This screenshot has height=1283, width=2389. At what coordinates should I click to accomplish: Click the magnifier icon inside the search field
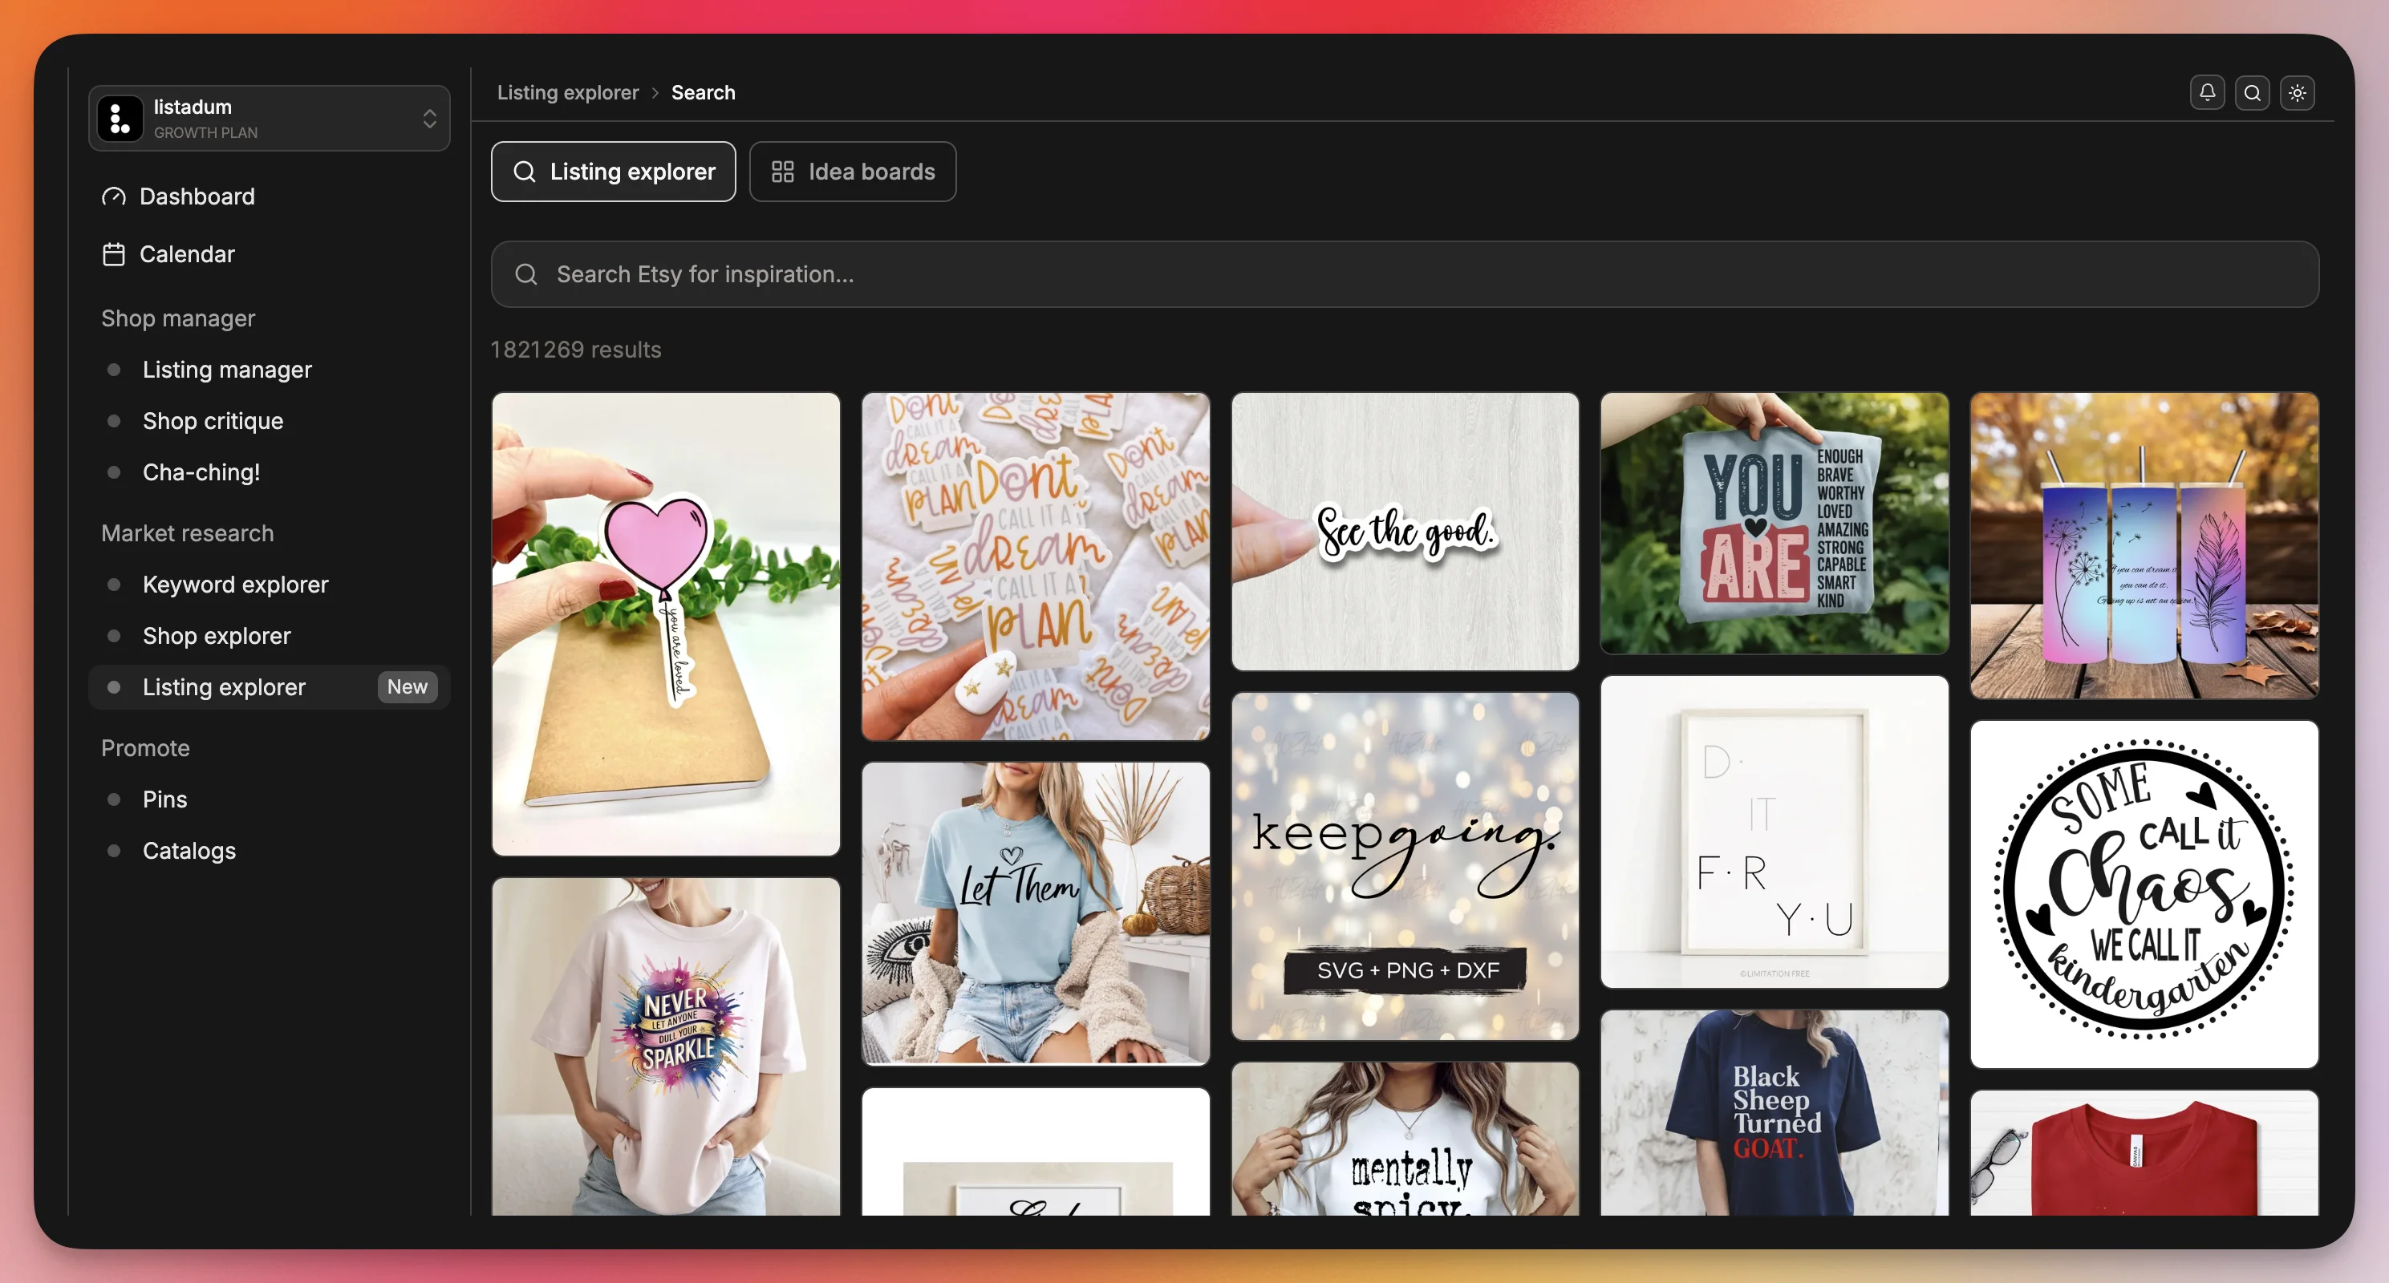pyautogui.click(x=525, y=274)
